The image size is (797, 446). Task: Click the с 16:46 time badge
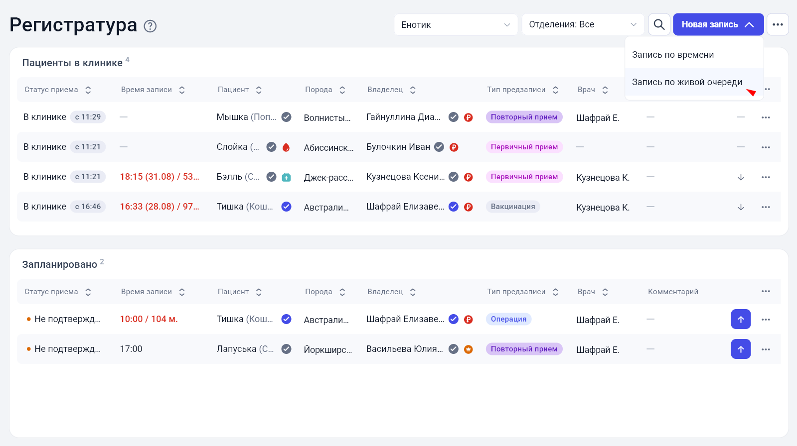coord(88,207)
